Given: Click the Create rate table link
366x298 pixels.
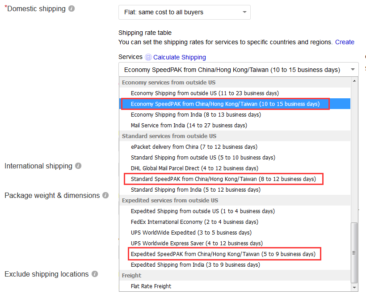Looking at the screenshot, I should coord(345,42).
